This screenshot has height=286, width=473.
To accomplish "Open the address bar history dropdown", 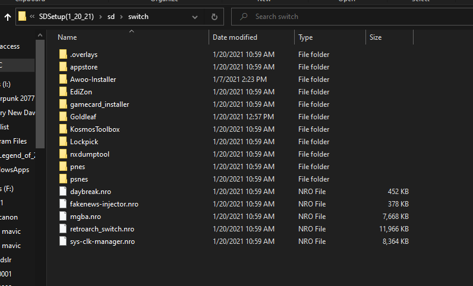I will (195, 17).
